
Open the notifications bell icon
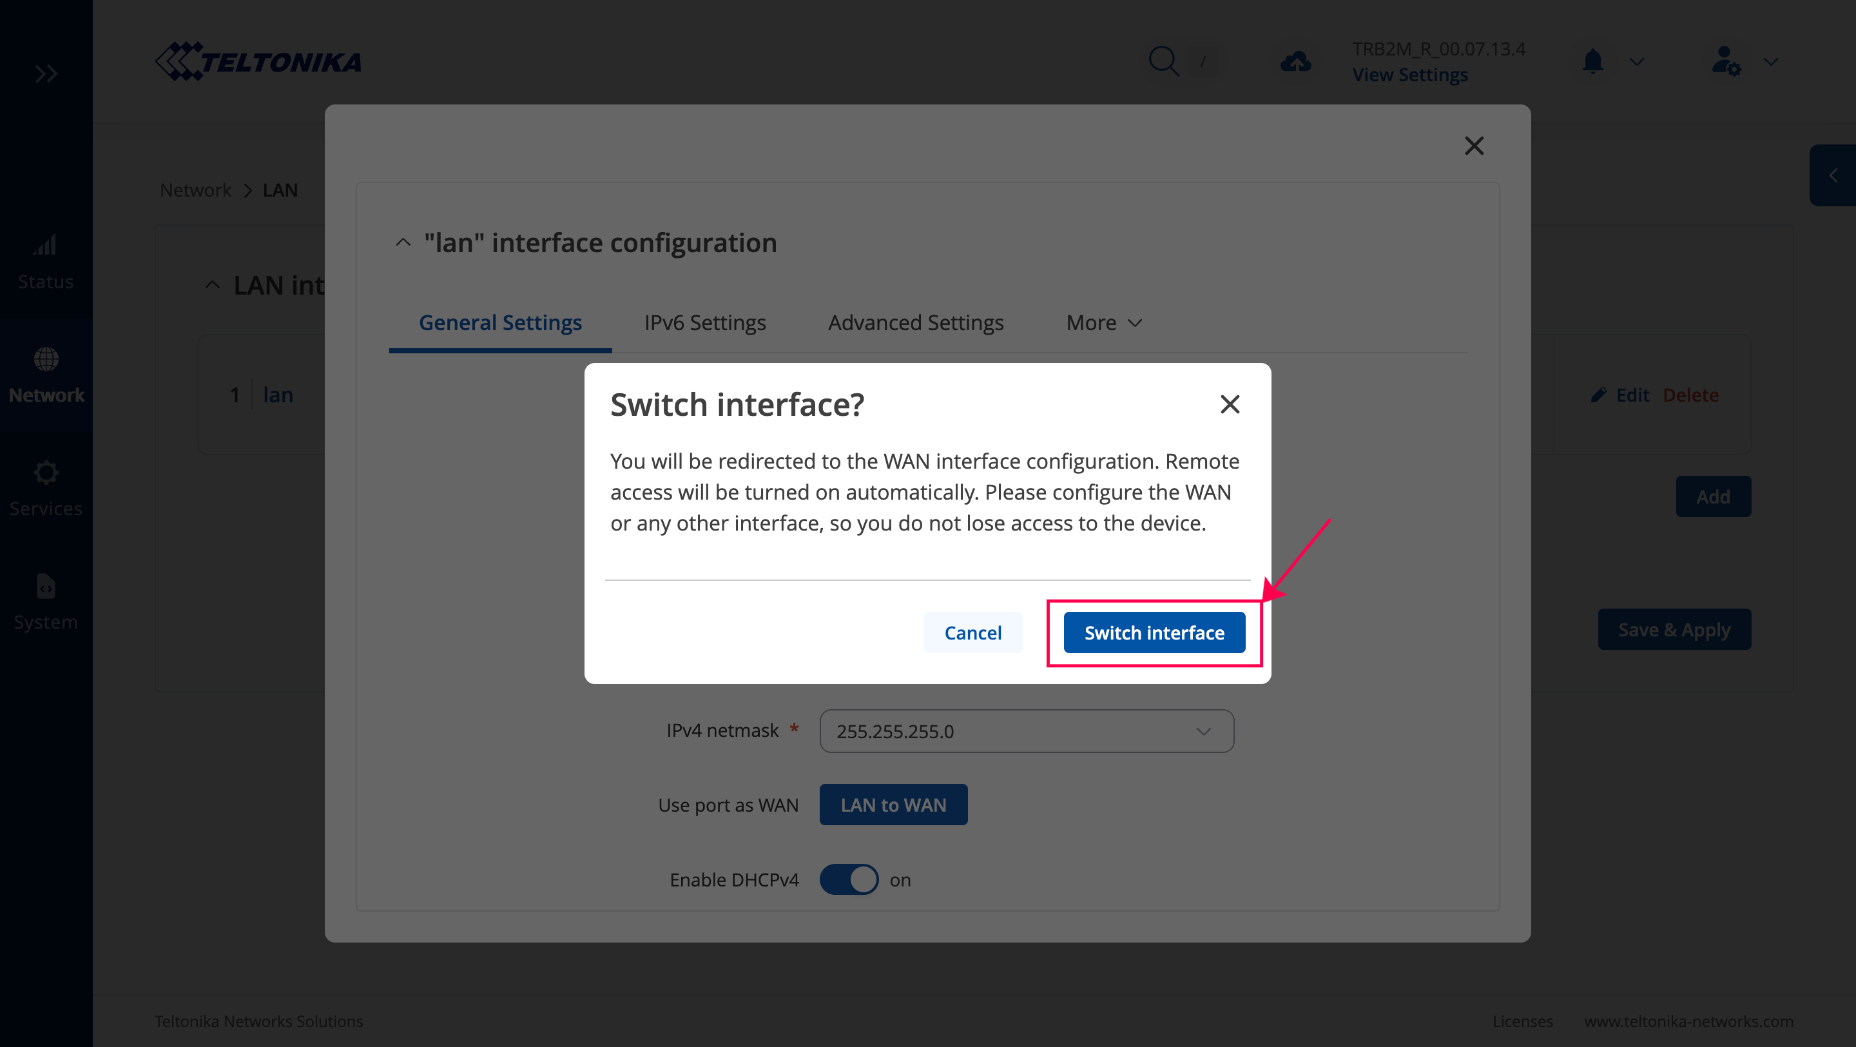(x=1592, y=61)
